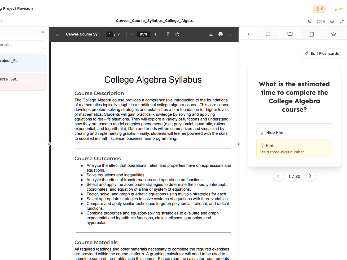This screenshot has width=347, height=260.
Task: Click the Project Revision title
Action: tap(16, 8)
